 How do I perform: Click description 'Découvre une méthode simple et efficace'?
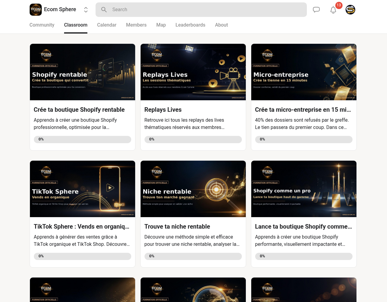click(x=192, y=240)
